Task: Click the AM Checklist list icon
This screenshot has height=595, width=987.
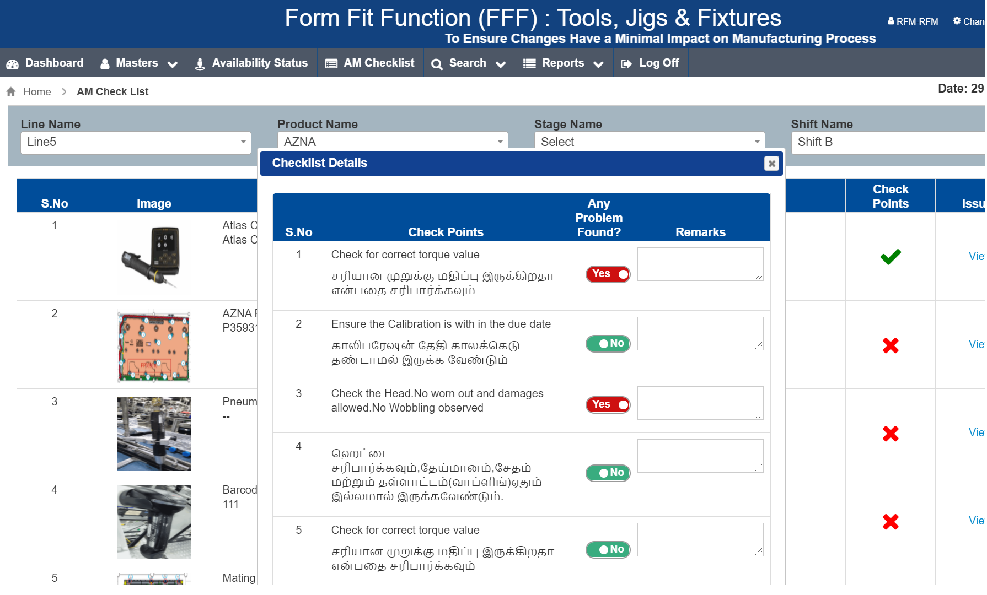Action: (331, 64)
